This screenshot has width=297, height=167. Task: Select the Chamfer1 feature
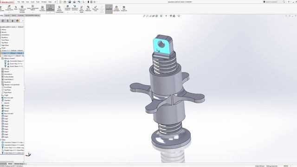pyautogui.click(x=7, y=100)
